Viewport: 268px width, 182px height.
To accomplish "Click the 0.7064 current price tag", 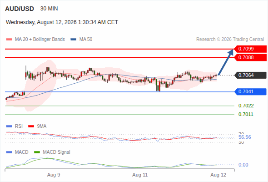I will 250,75.
